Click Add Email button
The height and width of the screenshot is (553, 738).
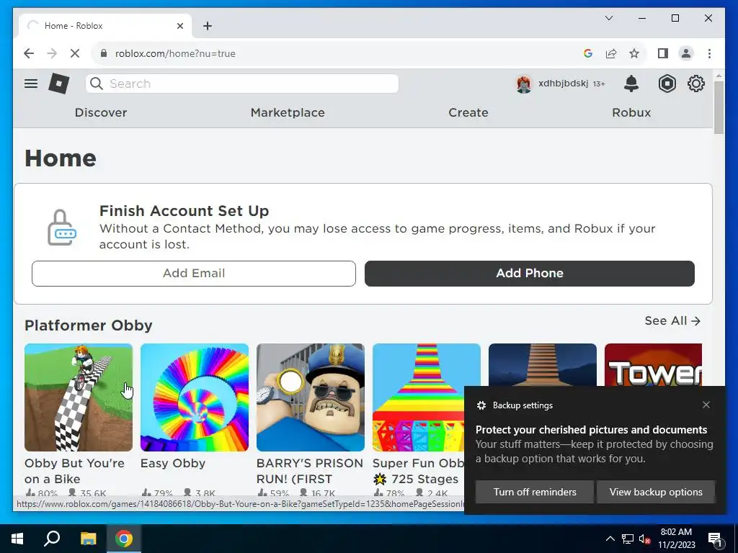coord(193,273)
